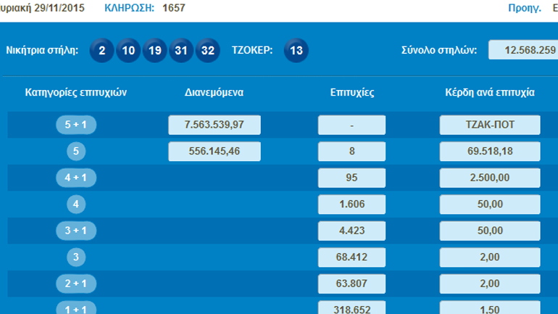Click the 69.518,18 winnings per success field
The image size is (558, 314).
click(490, 152)
